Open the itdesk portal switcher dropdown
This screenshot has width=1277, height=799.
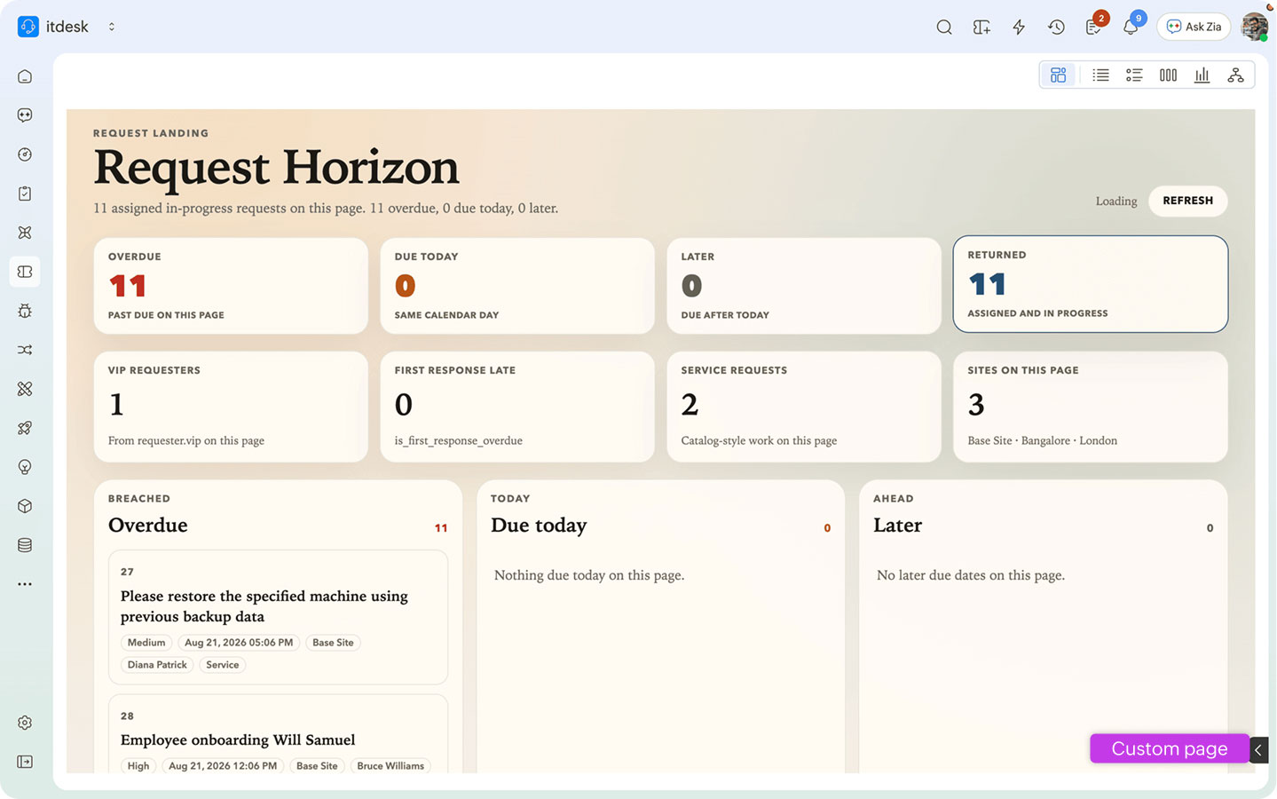coord(112,27)
